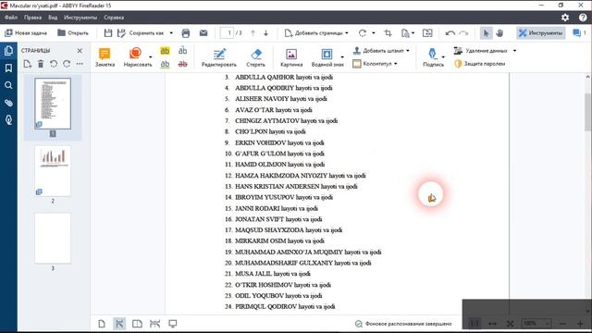Go to the next page arrow
Image resolution: width=592 pixels, height=333 pixels.
(x=265, y=33)
